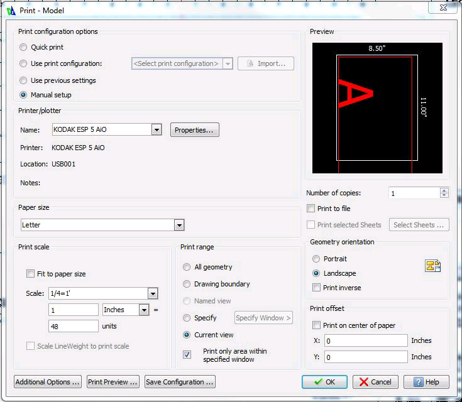
Task: Select Current view print range
Action: pyautogui.click(x=187, y=335)
